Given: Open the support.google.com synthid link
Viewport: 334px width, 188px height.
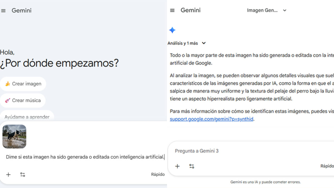Looking at the screenshot, I should (x=212, y=119).
